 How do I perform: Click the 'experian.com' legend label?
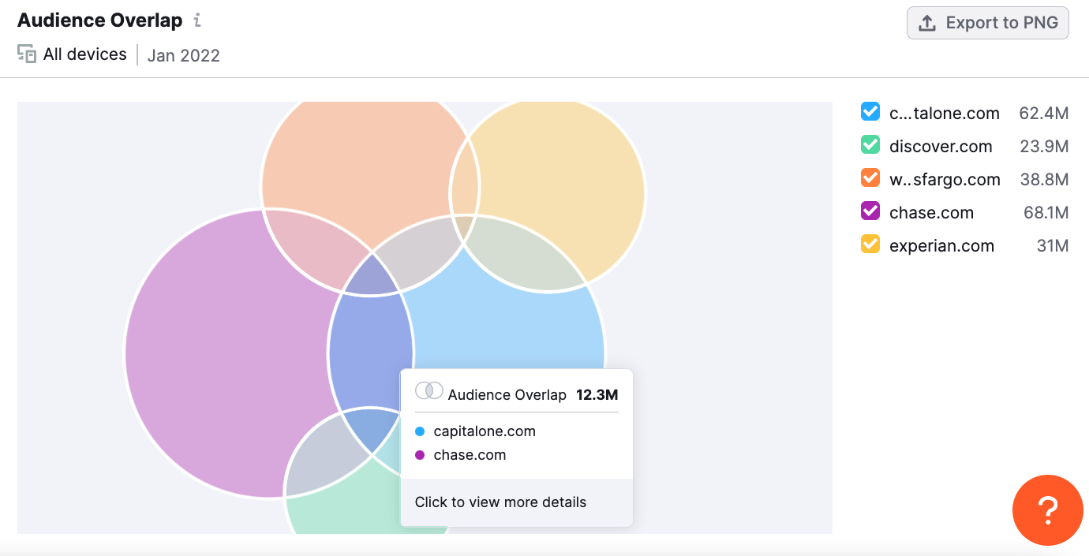tap(941, 246)
